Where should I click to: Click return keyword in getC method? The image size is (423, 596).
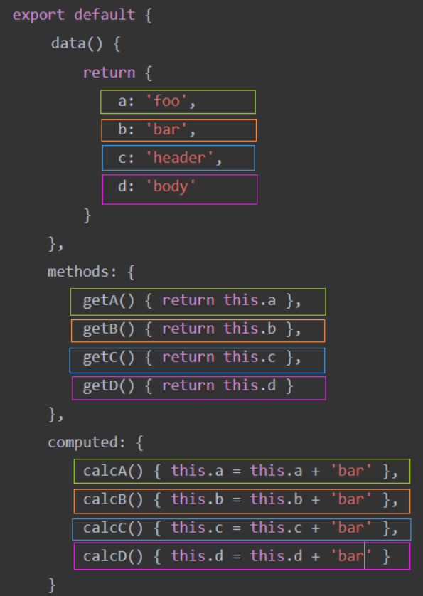[x=188, y=357]
